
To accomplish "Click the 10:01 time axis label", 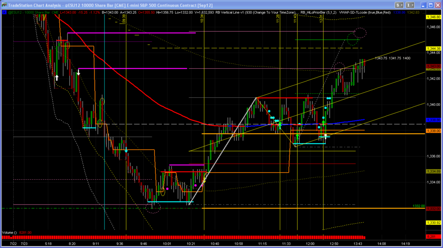I will (x=167, y=244).
